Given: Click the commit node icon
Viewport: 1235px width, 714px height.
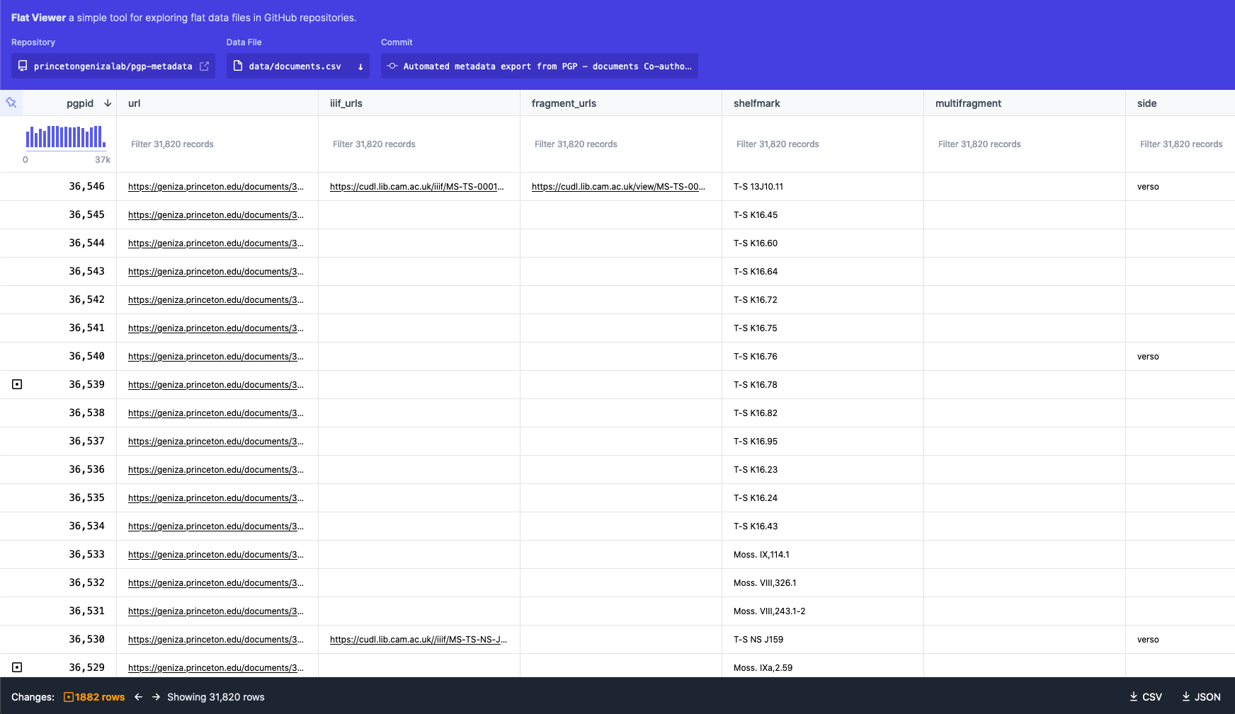Looking at the screenshot, I should point(392,66).
